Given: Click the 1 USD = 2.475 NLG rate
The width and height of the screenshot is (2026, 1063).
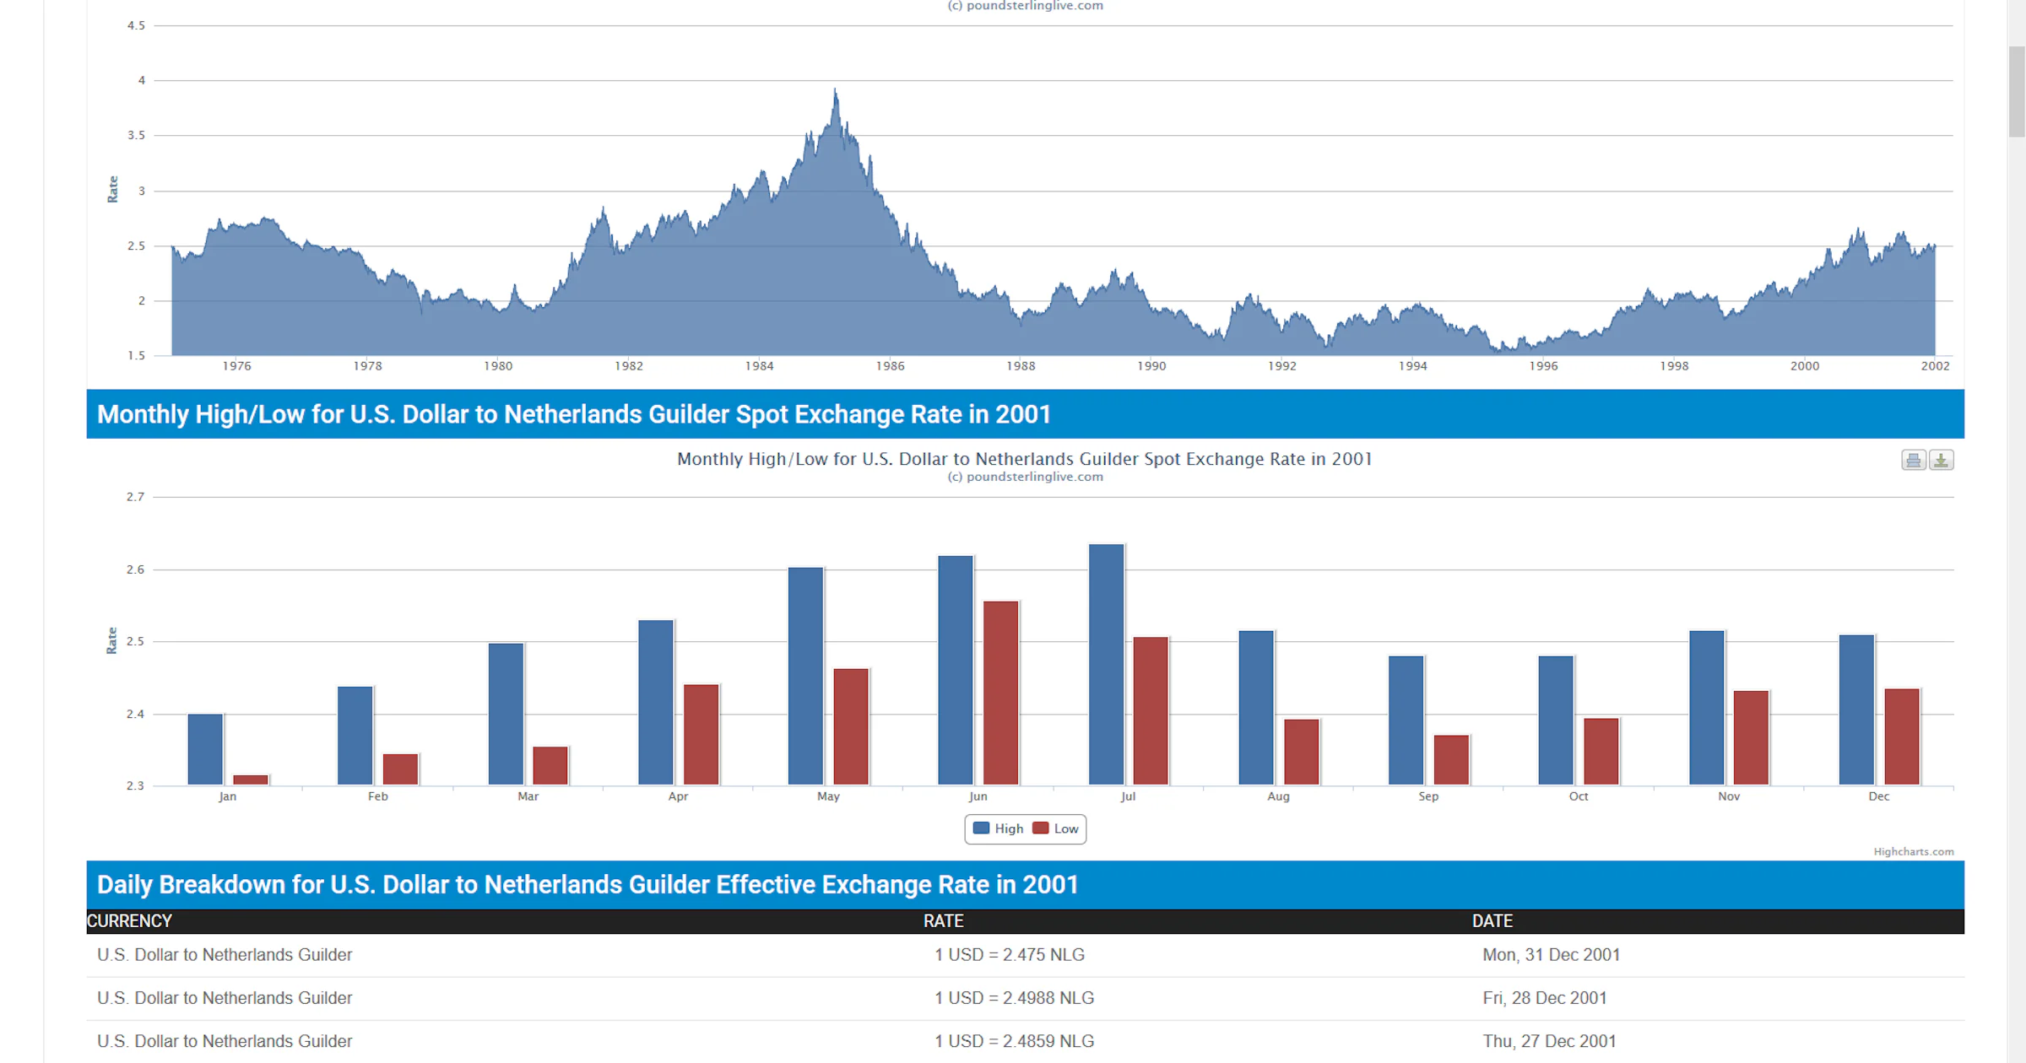Looking at the screenshot, I should pos(1010,955).
